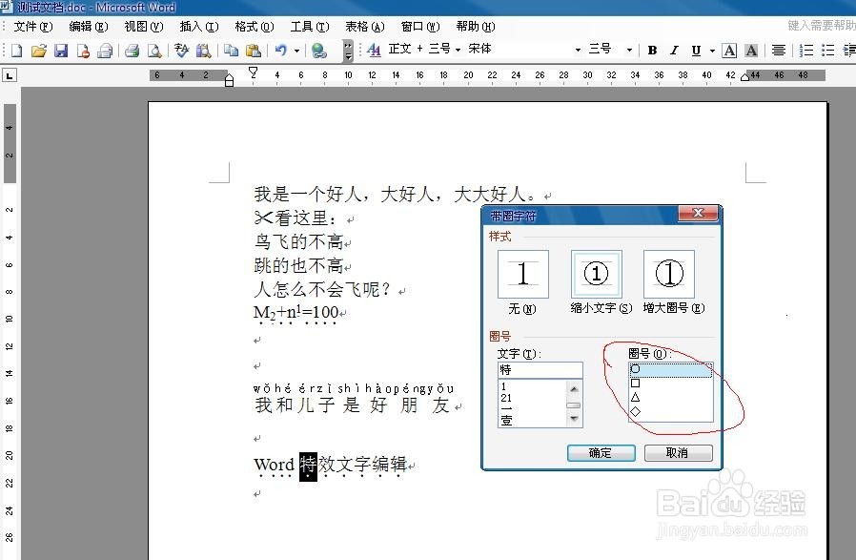Copy the selection

[x=233, y=50]
